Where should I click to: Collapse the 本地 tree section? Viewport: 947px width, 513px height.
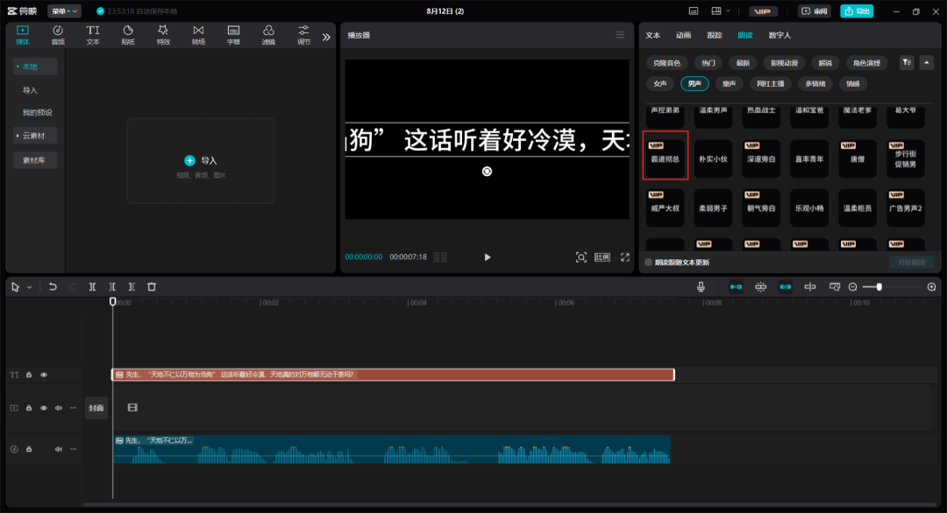point(18,67)
